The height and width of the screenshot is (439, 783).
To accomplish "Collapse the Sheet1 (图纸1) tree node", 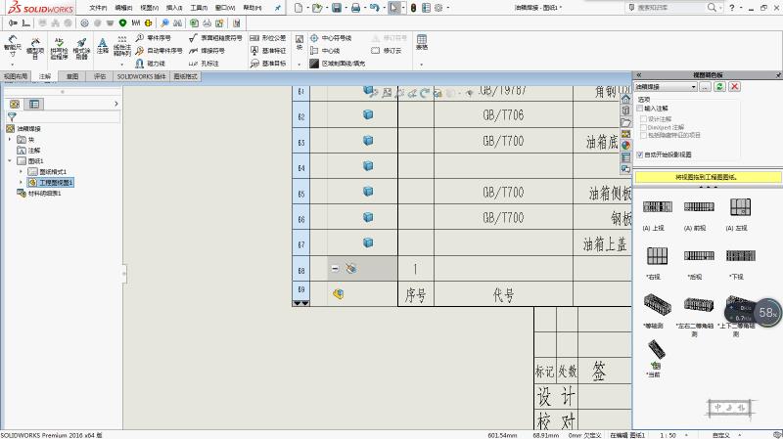I will tap(10, 160).
